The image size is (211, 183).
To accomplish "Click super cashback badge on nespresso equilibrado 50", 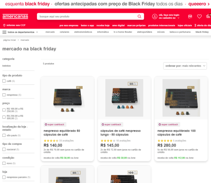I will [55, 124].
